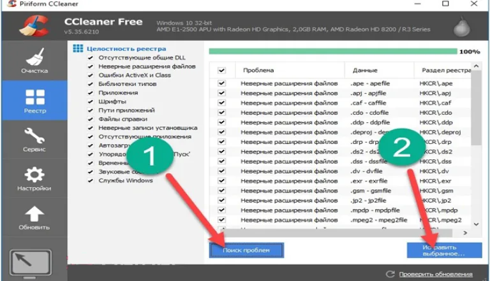Select the .ddp - ddpfile cell
This screenshot has height=281, width=490.
(x=370, y=122)
